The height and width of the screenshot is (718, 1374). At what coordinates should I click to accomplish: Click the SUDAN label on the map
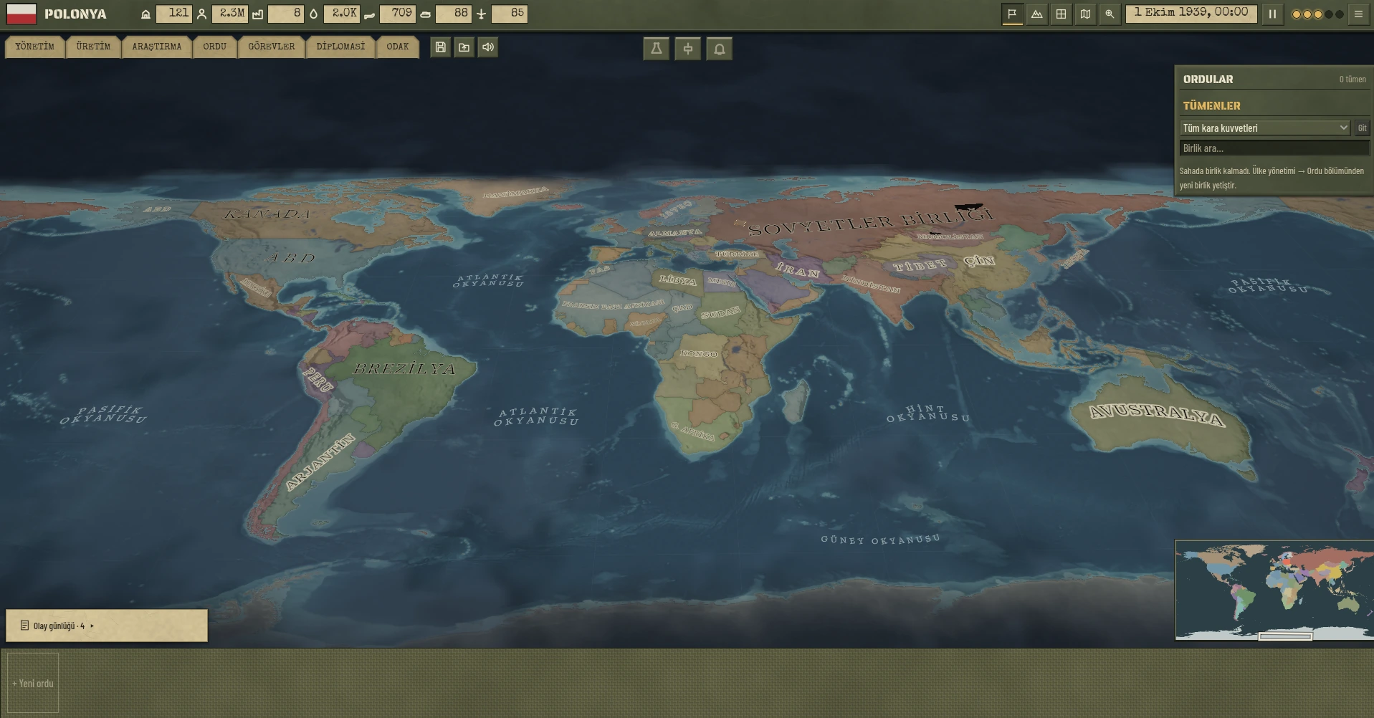[x=721, y=313]
